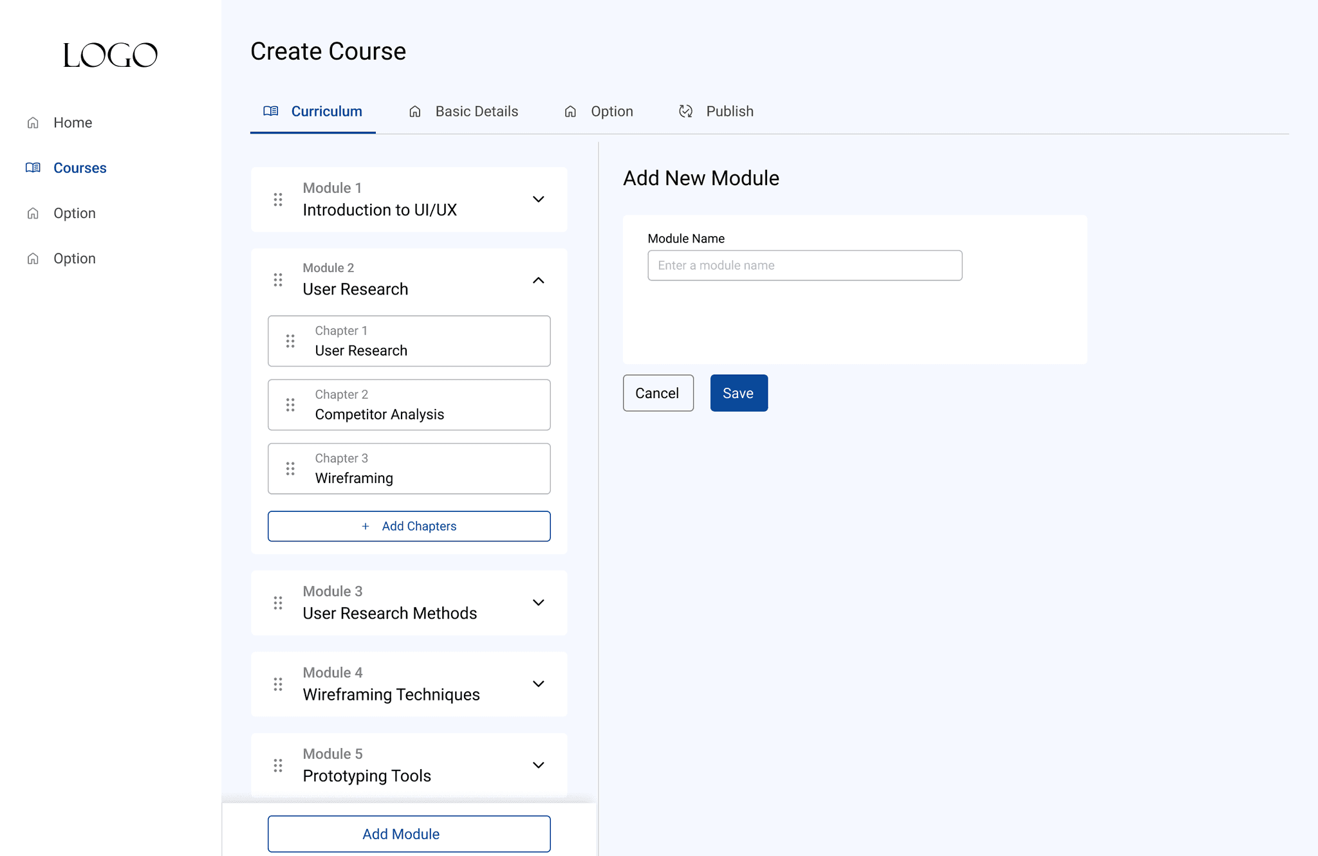Click the LOGO at top left

110,55
